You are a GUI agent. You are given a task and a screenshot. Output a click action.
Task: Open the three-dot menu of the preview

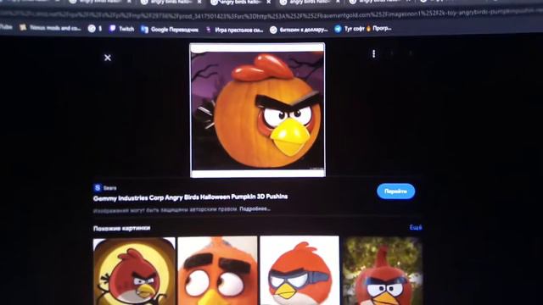tap(373, 53)
